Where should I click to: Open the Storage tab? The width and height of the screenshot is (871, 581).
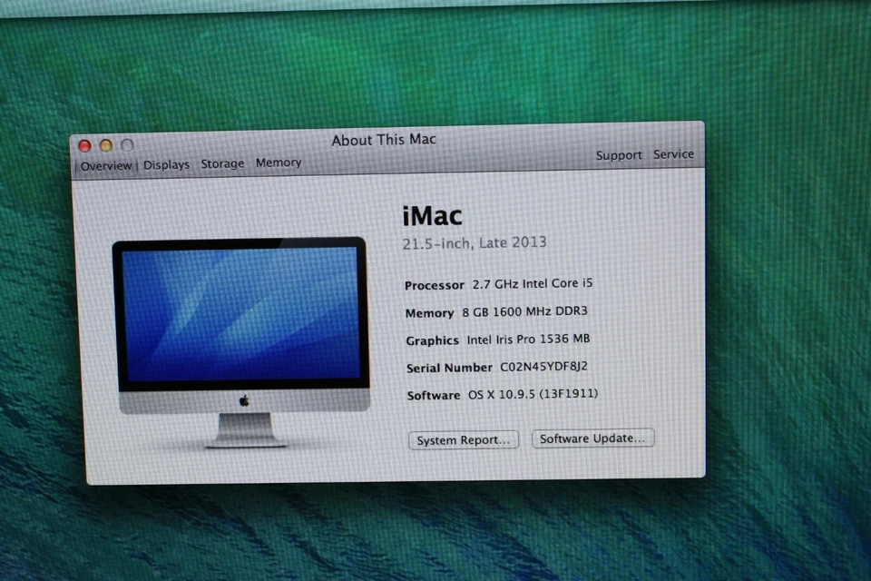[222, 163]
